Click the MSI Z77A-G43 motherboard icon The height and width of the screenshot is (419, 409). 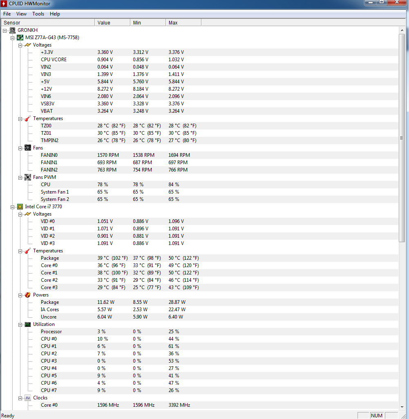click(20, 38)
